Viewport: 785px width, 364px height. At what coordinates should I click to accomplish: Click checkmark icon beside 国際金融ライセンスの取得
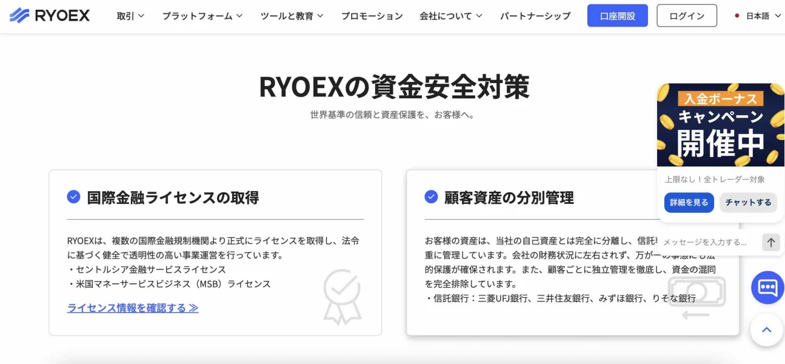coord(73,197)
